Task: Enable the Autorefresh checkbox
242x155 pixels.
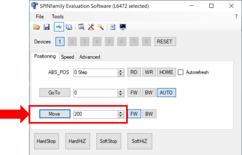Action: click(181, 72)
